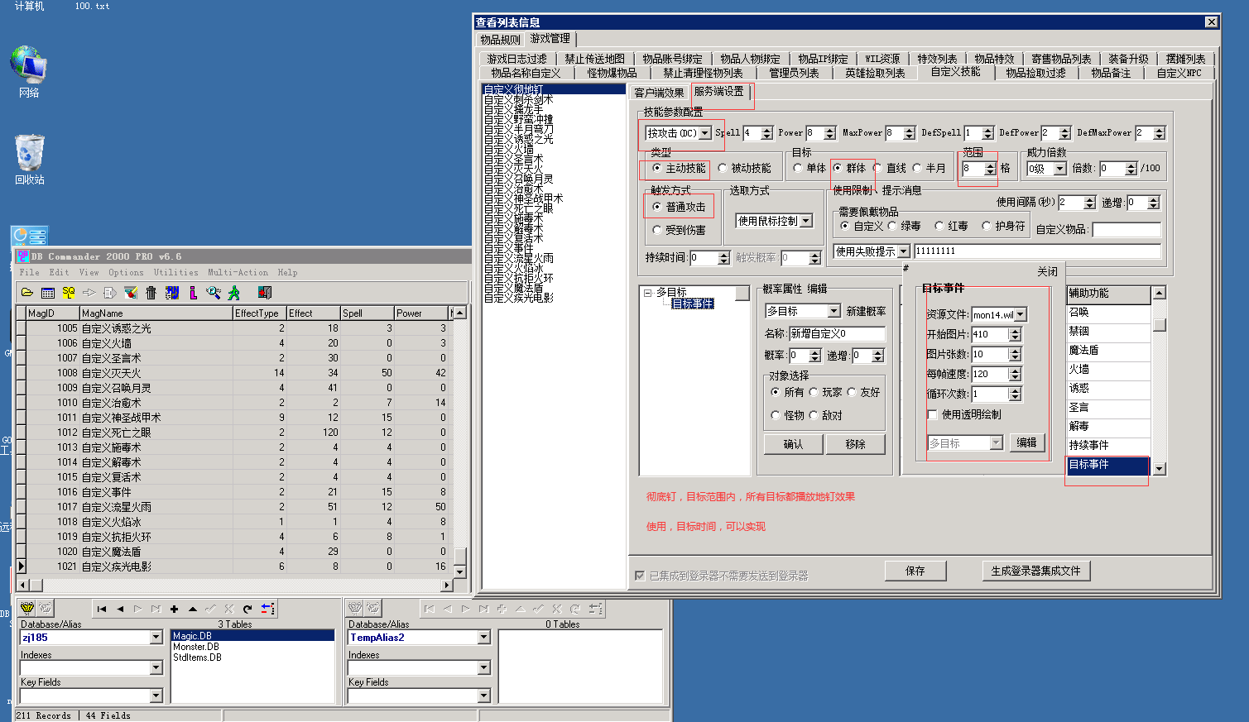The height and width of the screenshot is (722, 1249).
Task: Click the trash can delete icon
Action: [151, 293]
